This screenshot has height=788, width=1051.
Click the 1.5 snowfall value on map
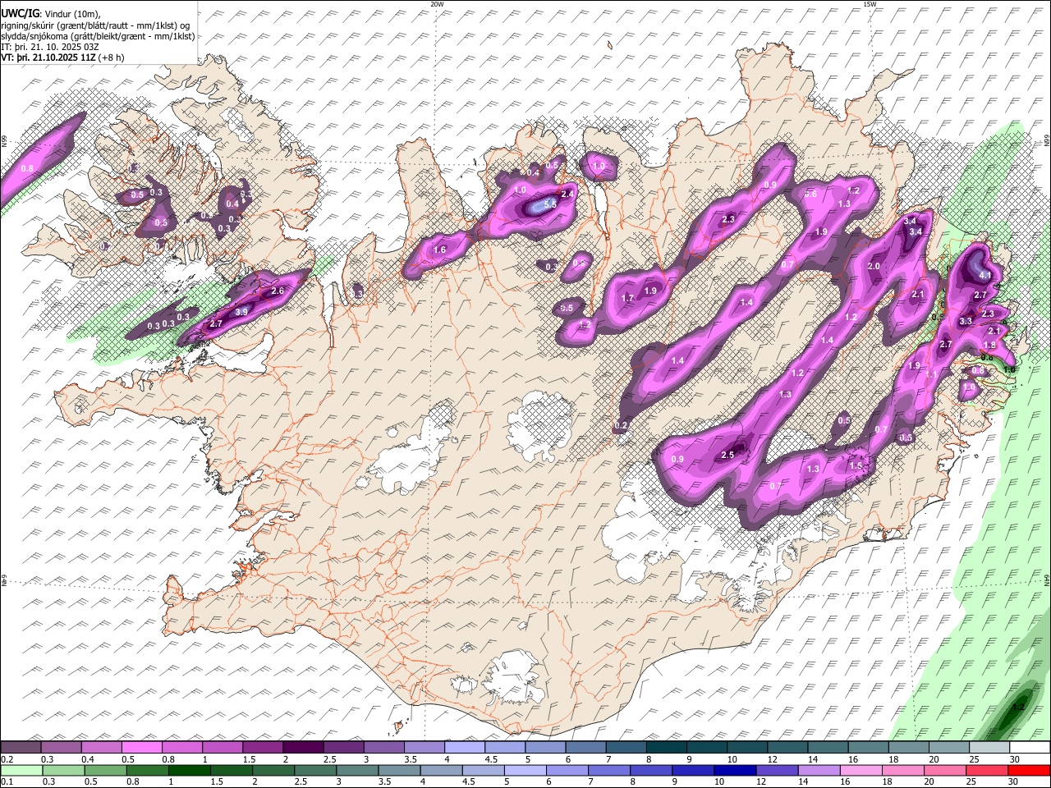856,465
